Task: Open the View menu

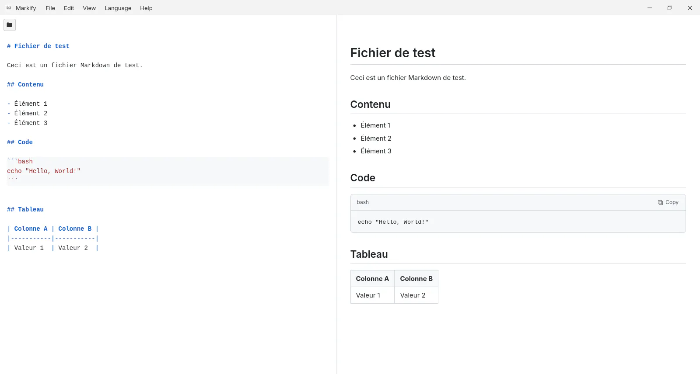Action: (89, 8)
